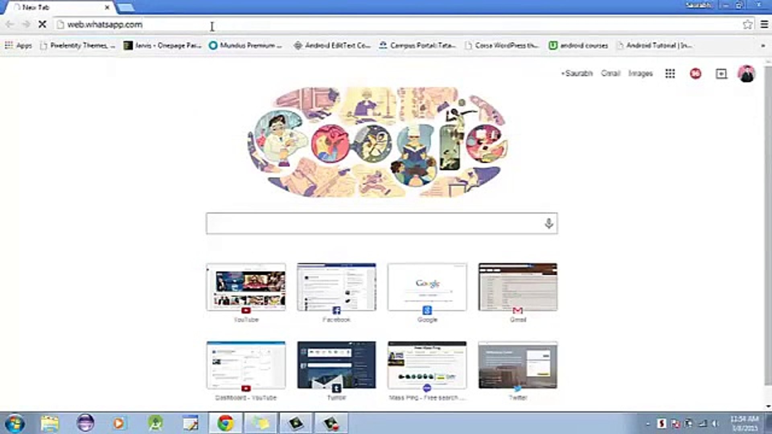Image resolution: width=772 pixels, height=434 pixels.
Task: Open Google+ notifications badge
Action: (x=695, y=74)
